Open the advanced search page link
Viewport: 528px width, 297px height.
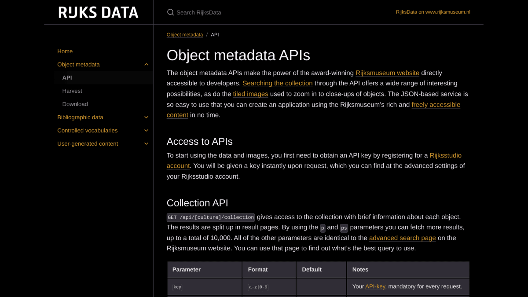tap(402, 238)
